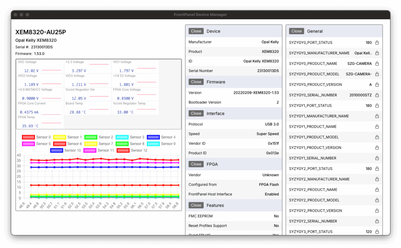
Task: Collapse the Features section
Action: tap(196, 205)
